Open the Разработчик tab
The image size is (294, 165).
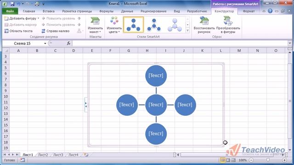coord(197,11)
